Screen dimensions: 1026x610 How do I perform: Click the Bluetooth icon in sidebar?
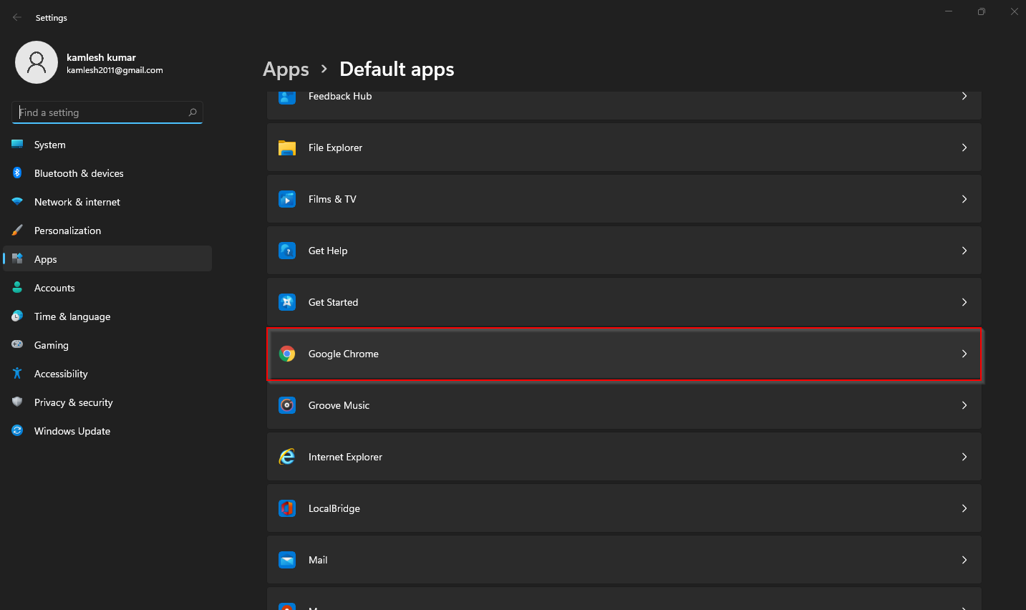[x=17, y=173]
